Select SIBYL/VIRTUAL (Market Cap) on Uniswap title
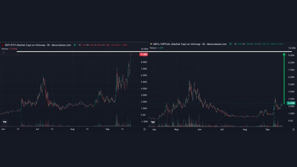This screenshot has height=167, width=297. (190, 44)
